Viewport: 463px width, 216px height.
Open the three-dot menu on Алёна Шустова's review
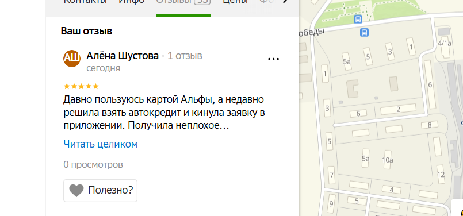tap(273, 59)
